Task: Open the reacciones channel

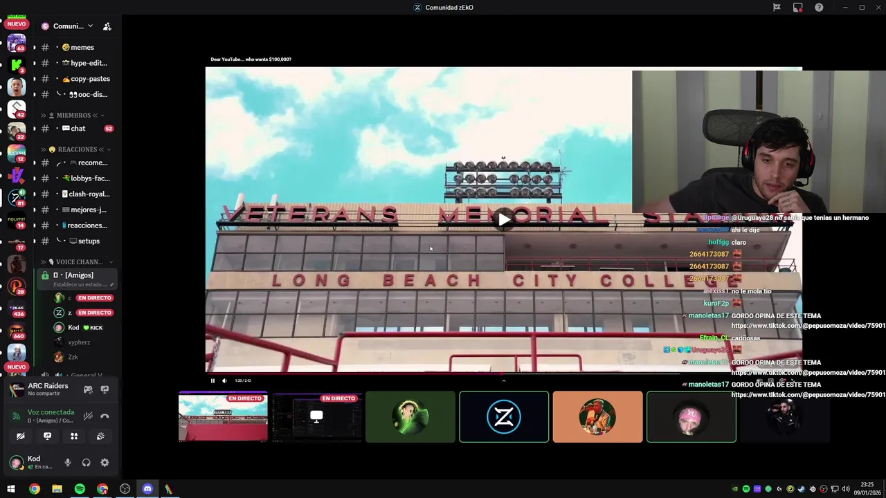Action: (77, 225)
